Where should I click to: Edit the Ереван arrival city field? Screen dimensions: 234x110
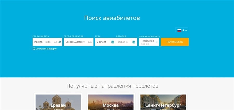[79, 42]
